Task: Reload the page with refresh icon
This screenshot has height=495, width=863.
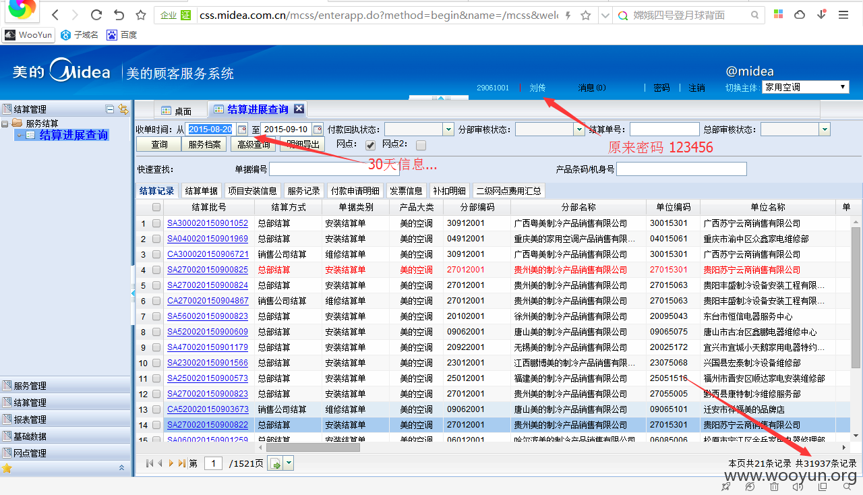Action: tap(96, 15)
